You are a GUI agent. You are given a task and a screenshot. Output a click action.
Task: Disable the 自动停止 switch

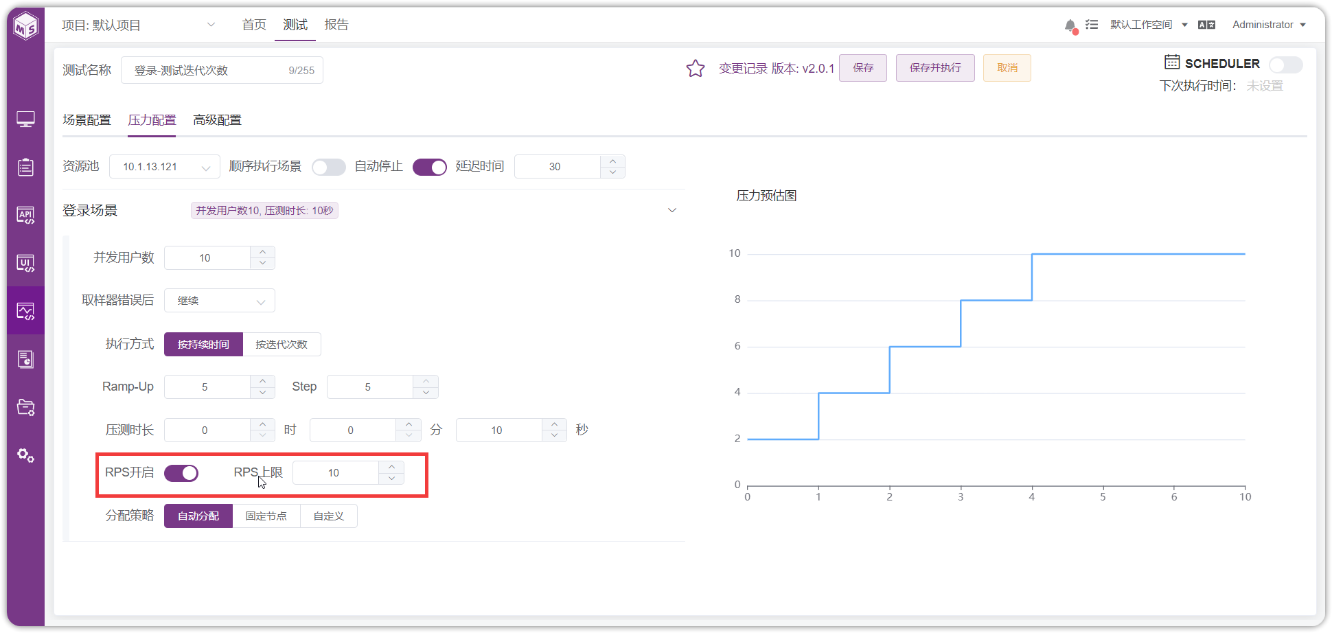coord(430,167)
